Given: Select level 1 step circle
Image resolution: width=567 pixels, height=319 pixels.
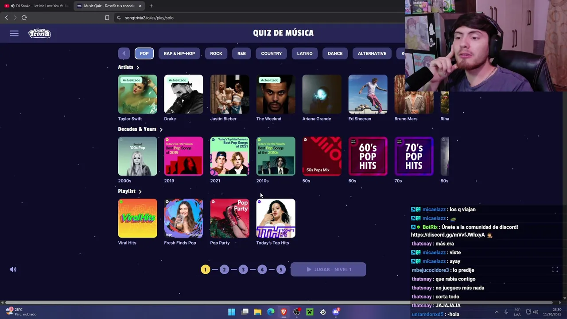Looking at the screenshot, I should 206,269.
